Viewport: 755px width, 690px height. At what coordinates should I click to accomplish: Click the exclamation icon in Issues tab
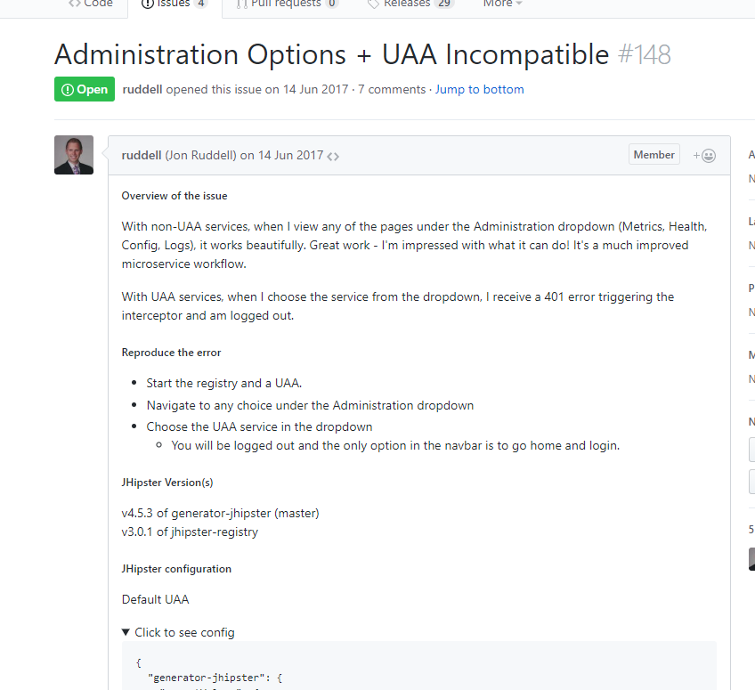[148, 4]
